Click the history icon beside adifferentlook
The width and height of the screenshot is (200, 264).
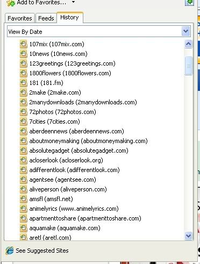[x=23, y=170]
